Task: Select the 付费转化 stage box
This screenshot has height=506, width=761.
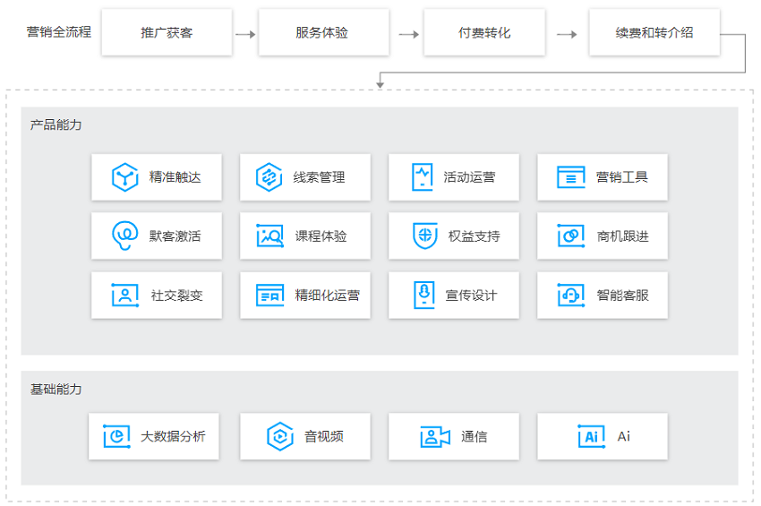Action: [484, 32]
